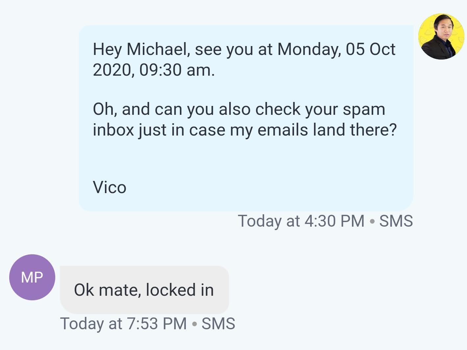Click the word "spam" in the message

tap(364, 109)
